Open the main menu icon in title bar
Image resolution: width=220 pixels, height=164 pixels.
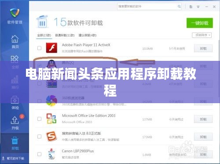(198, 7)
